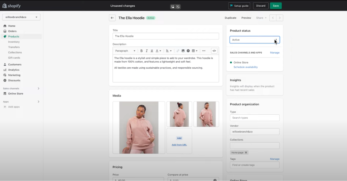Open the Orders section in the sidebar
Viewport: 347px width, 181px height.
[x=12, y=31]
